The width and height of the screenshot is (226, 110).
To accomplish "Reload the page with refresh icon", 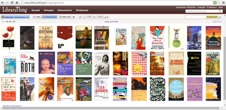I will click(12, 3).
